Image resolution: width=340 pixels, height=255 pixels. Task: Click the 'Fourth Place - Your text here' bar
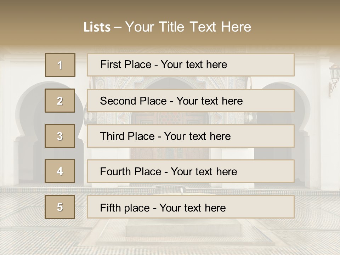pos(191,171)
